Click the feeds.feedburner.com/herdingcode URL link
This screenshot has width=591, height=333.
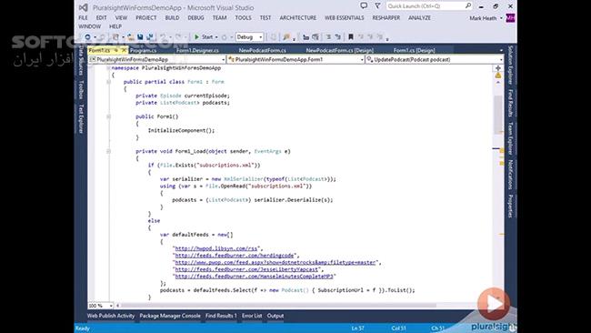click(x=235, y=256)
